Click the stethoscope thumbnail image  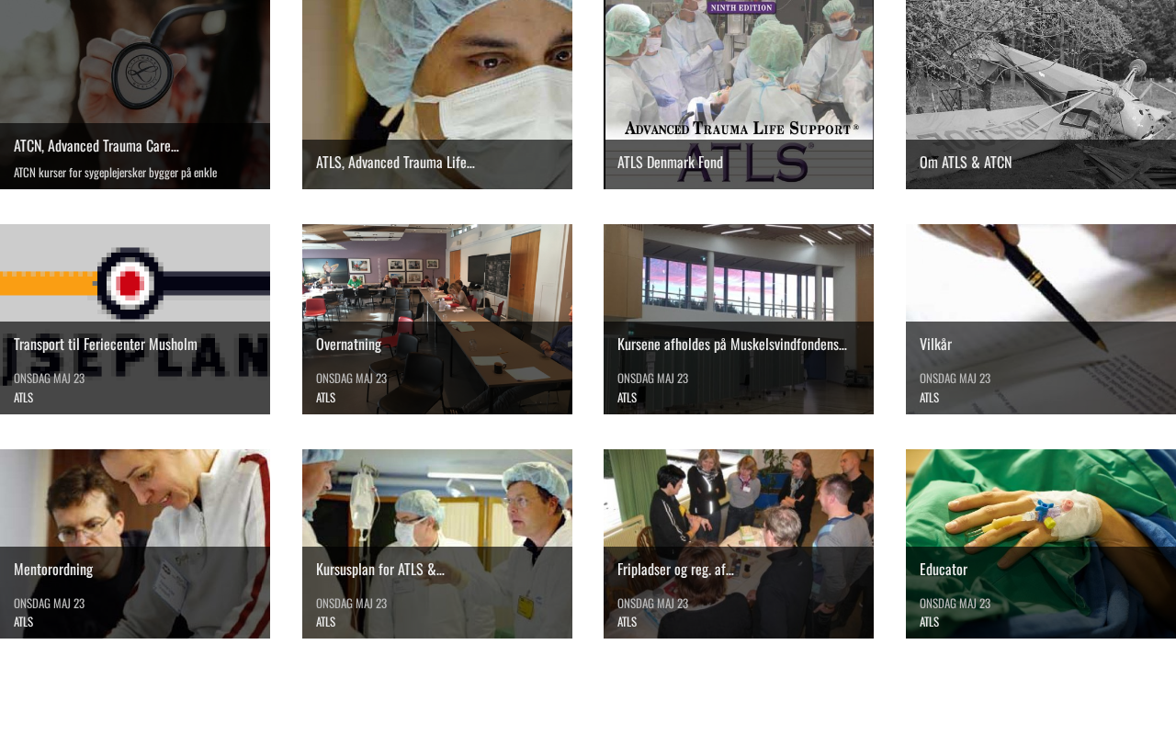click(x=135, y=61)
